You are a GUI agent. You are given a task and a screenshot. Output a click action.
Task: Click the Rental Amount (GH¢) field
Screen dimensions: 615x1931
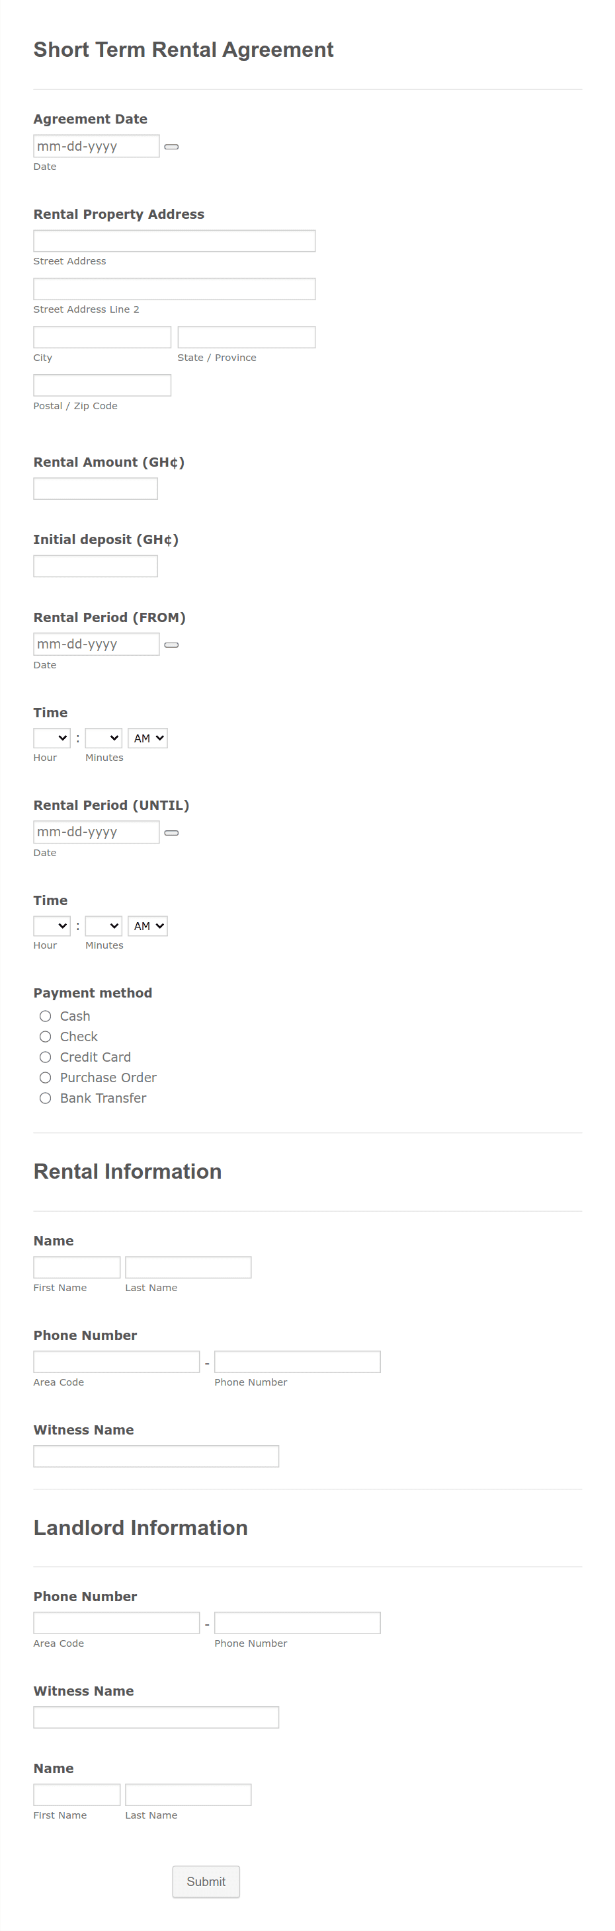[95, 488]
